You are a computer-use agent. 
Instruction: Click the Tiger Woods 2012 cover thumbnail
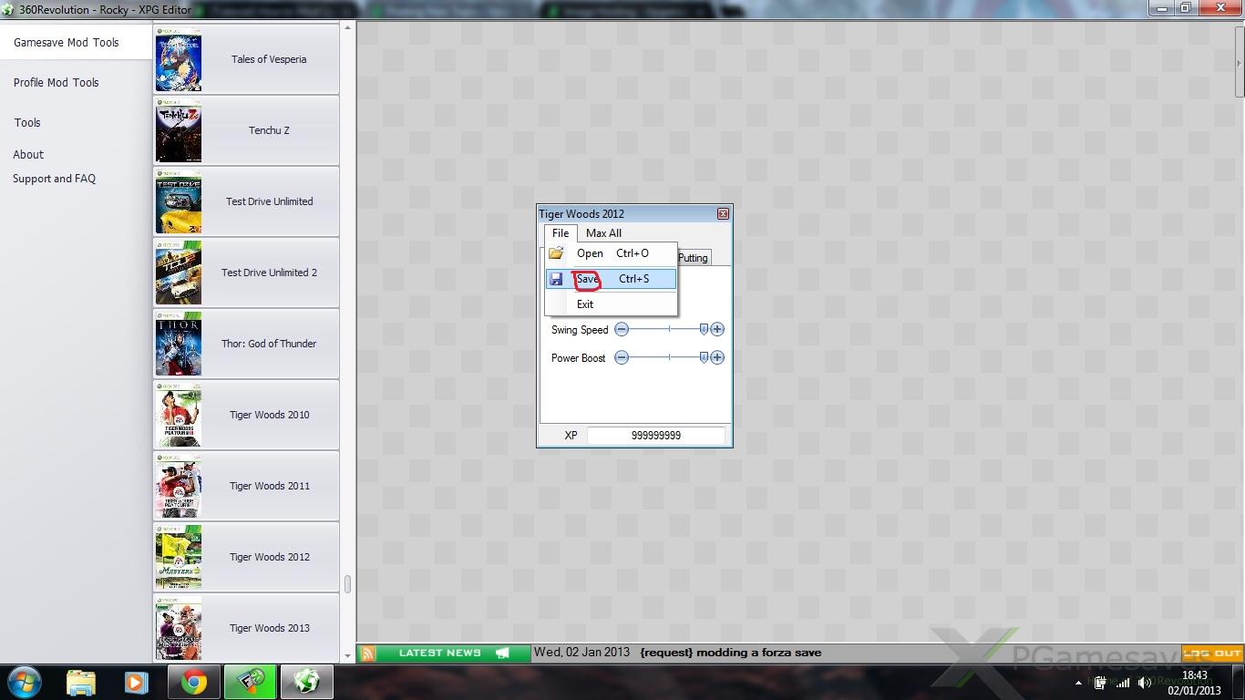(x=179, y=557)
